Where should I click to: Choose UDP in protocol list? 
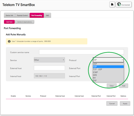(x=108, y=64)
